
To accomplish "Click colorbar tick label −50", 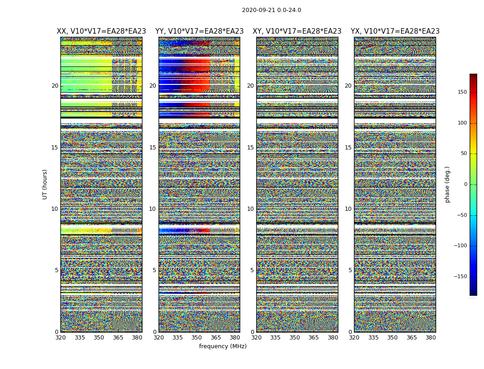I will click(462, 215).
